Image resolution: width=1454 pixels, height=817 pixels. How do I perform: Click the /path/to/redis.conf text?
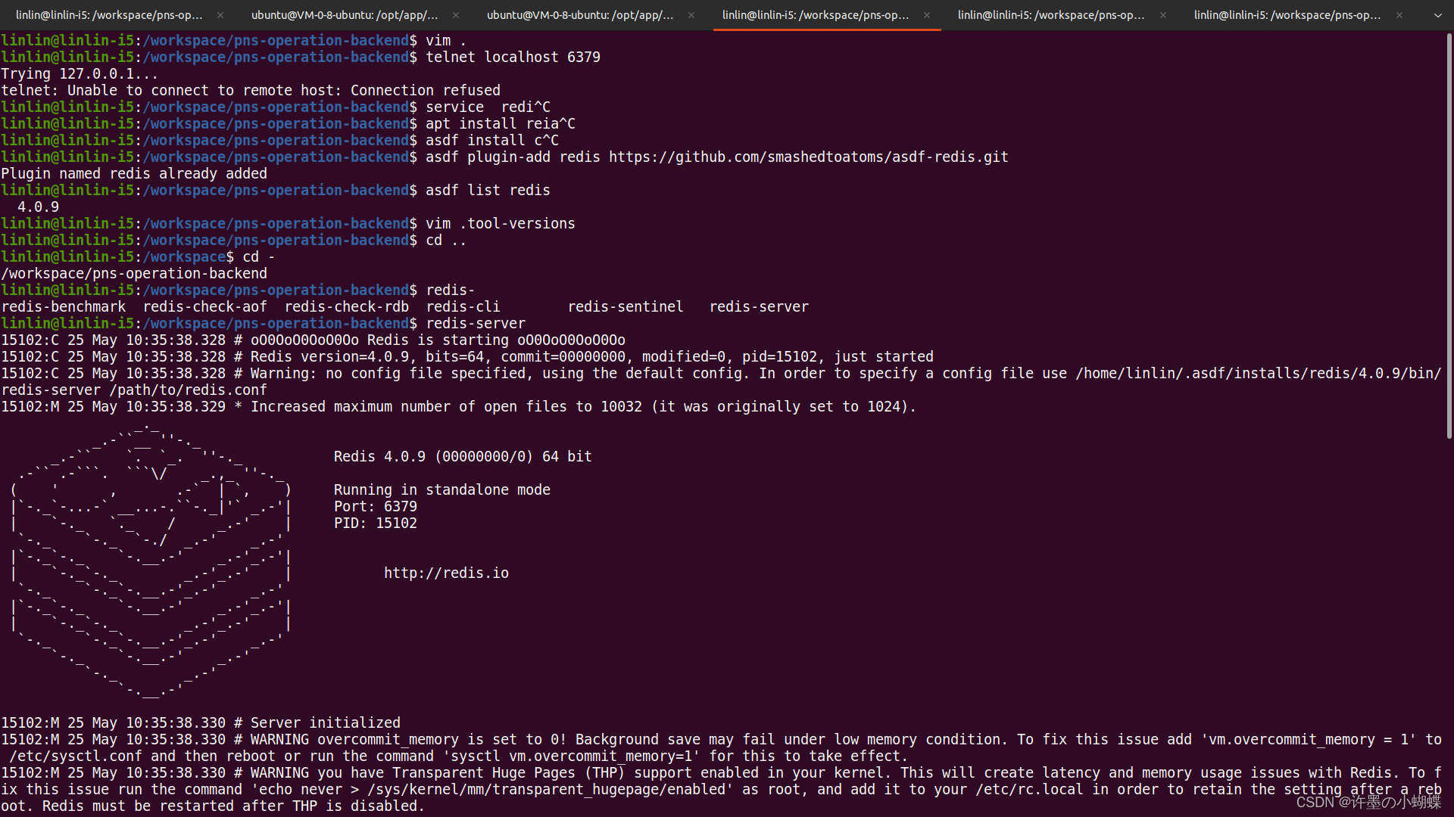point(189,390)
